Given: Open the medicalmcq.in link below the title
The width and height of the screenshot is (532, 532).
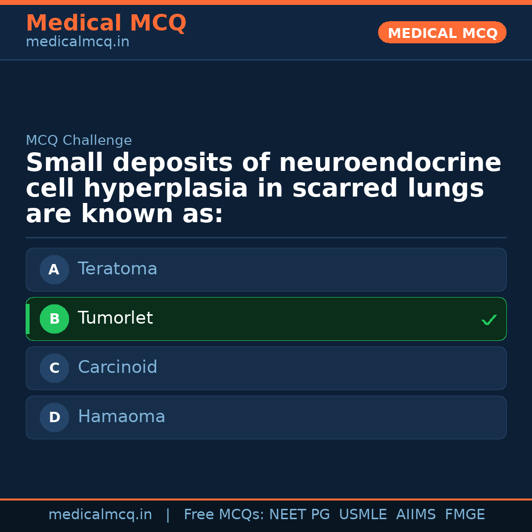Looking at the screenshot, I should [77, 42].
